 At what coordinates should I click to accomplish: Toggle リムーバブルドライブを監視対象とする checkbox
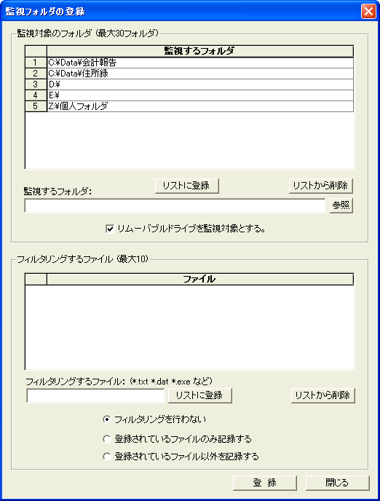coord(110,229)
